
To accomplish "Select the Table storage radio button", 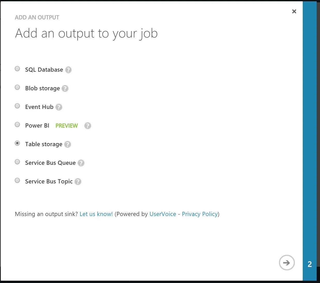I will click(17, 143).
